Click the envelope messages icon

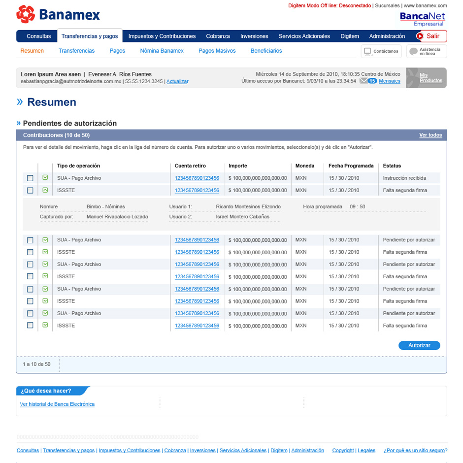[363, 81]
